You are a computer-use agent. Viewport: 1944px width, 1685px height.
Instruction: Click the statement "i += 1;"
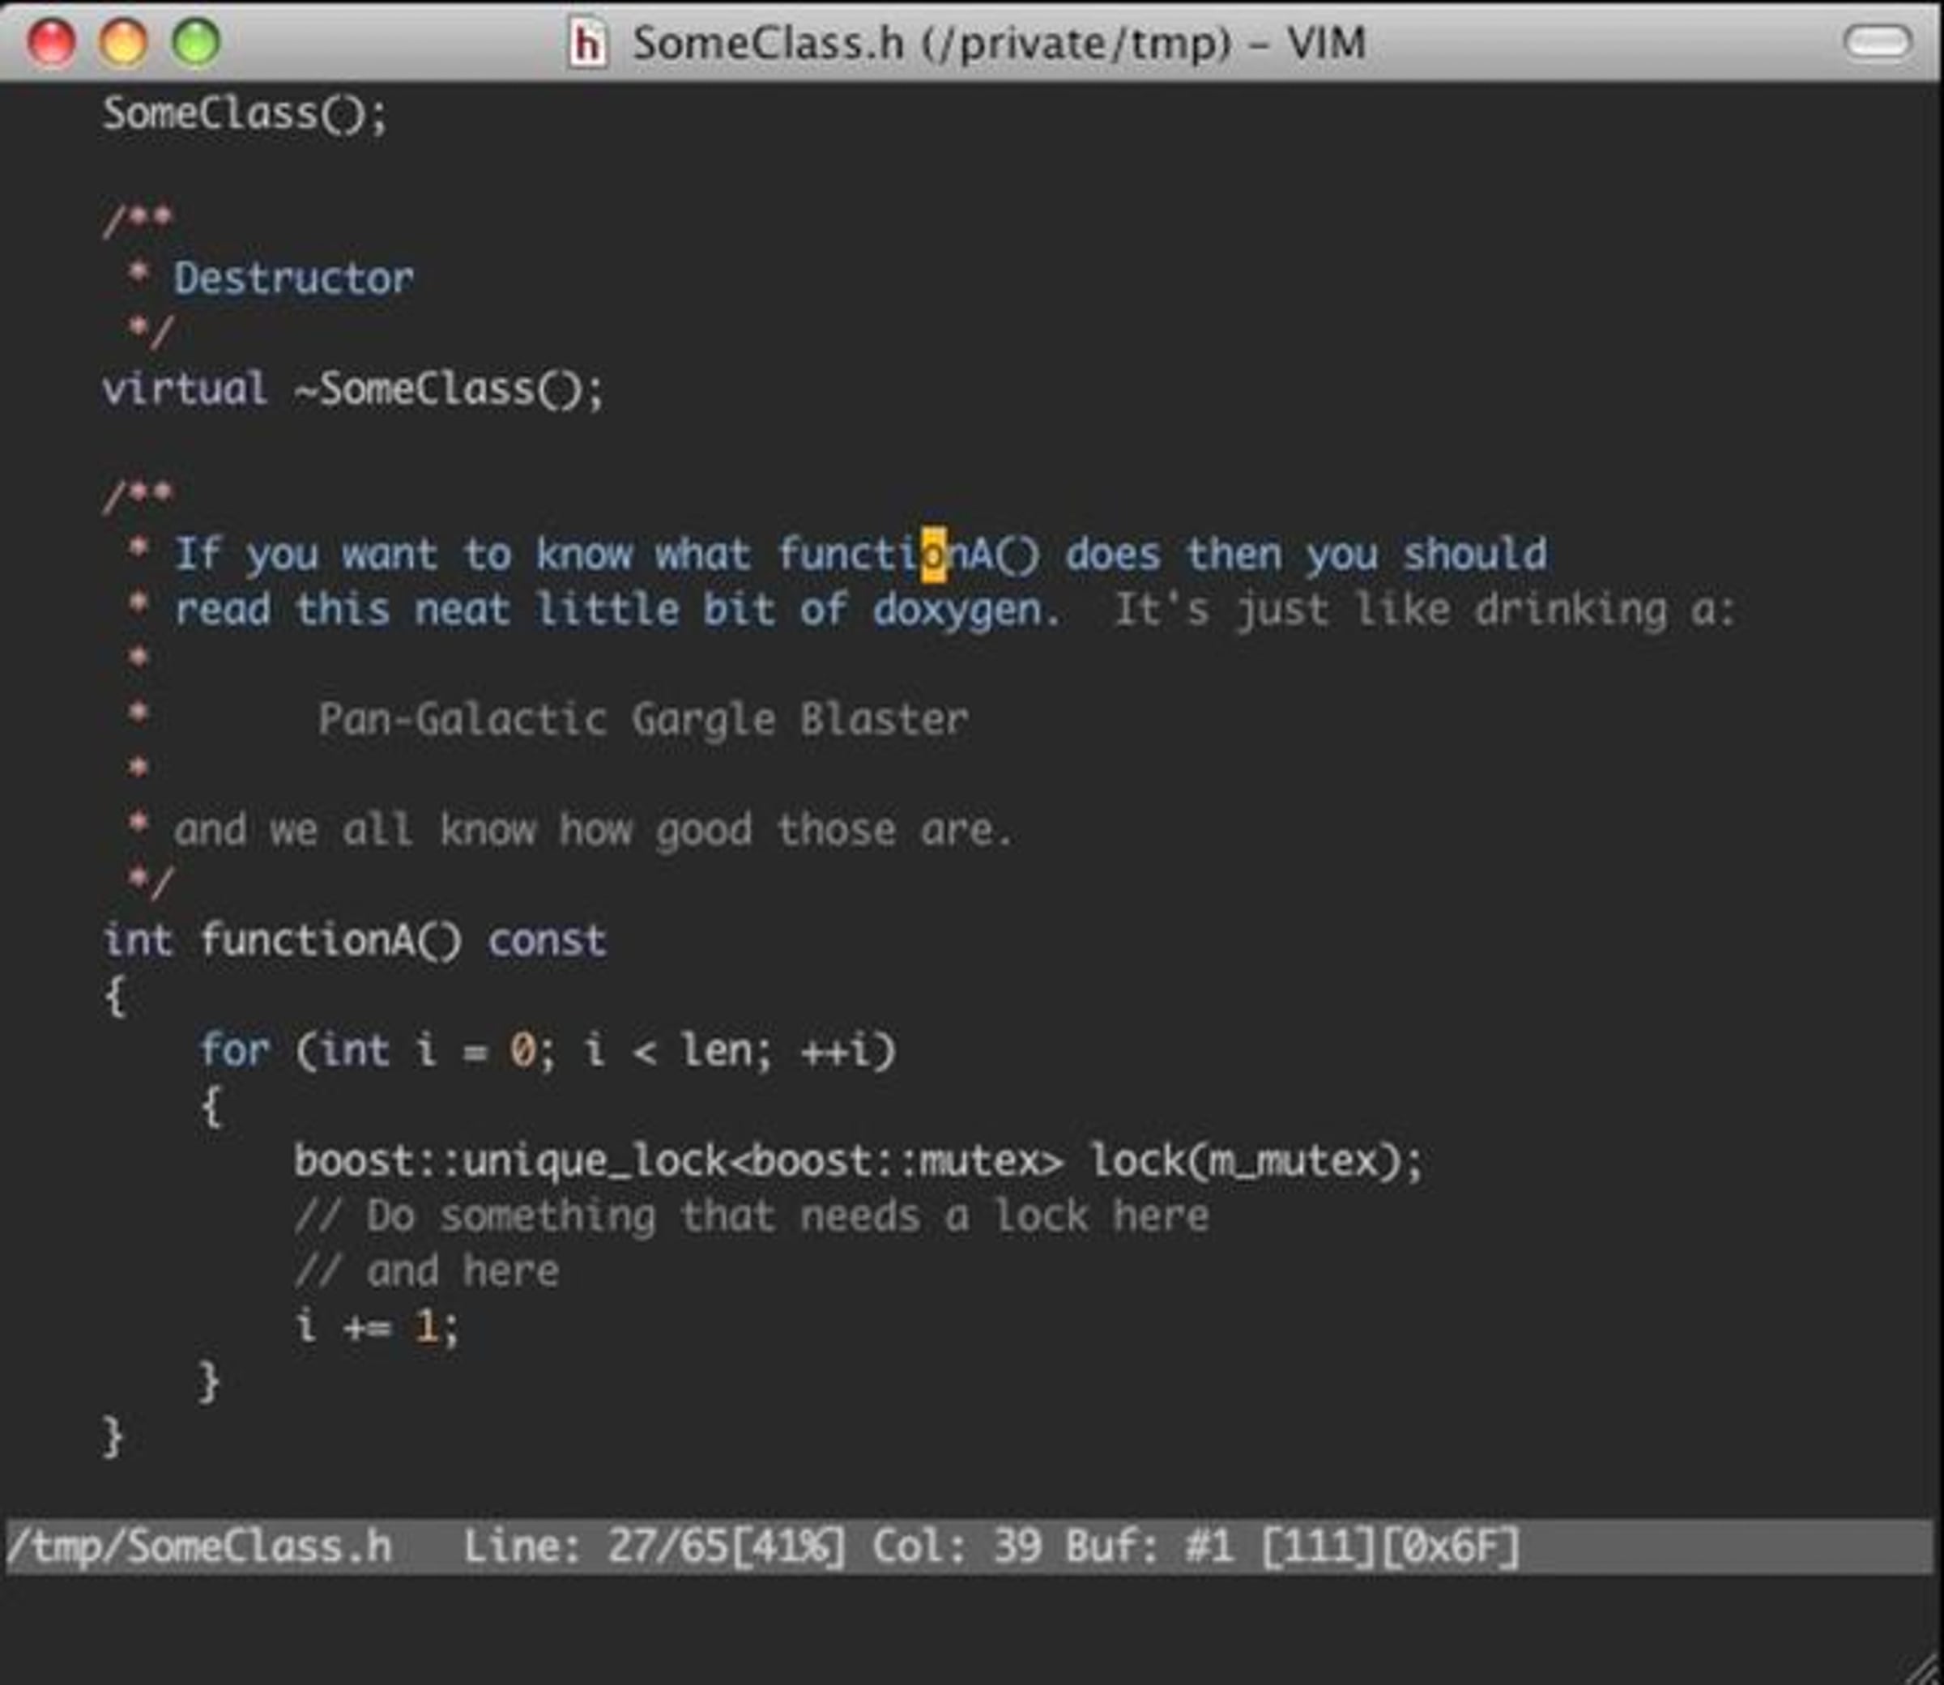pos(377,1327)
